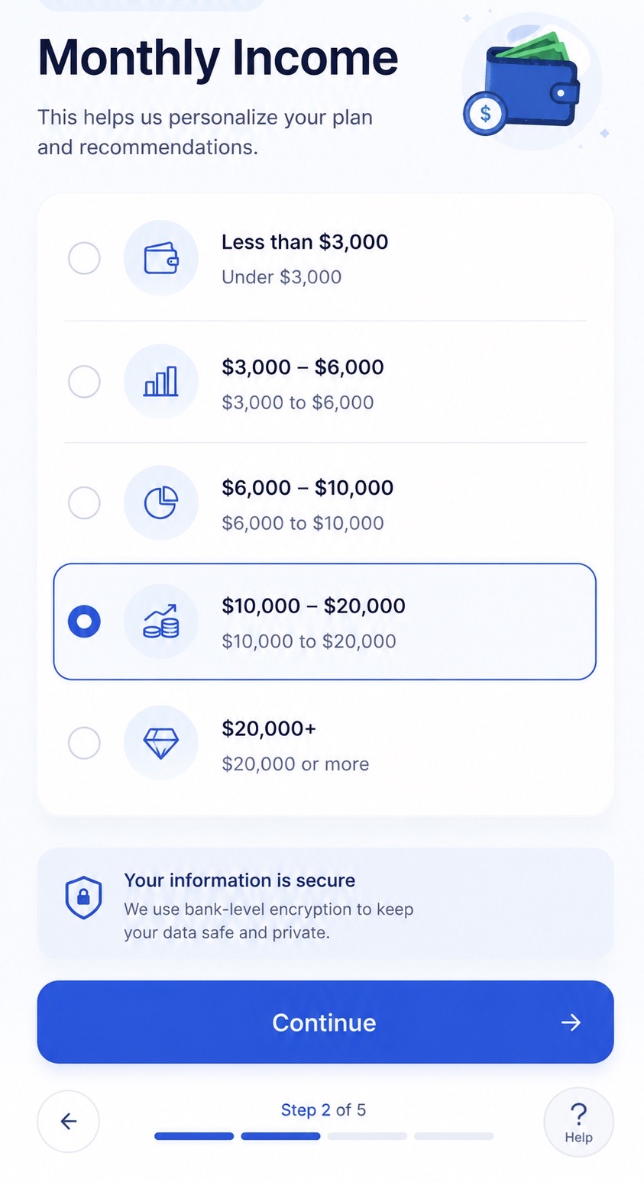Choose the $6,000 – $10,000 radio button
Viewport: 644px width, 1182px height.
(x=84, y=502)
